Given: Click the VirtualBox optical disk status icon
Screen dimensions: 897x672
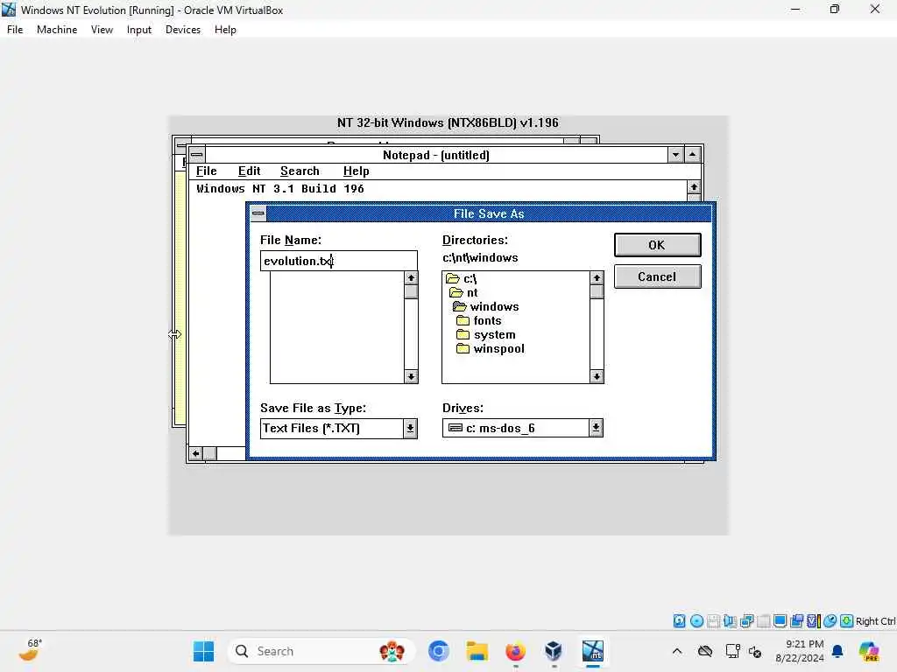Looking at the screenshot, I should pyautogui.click(x=696, y=621).
